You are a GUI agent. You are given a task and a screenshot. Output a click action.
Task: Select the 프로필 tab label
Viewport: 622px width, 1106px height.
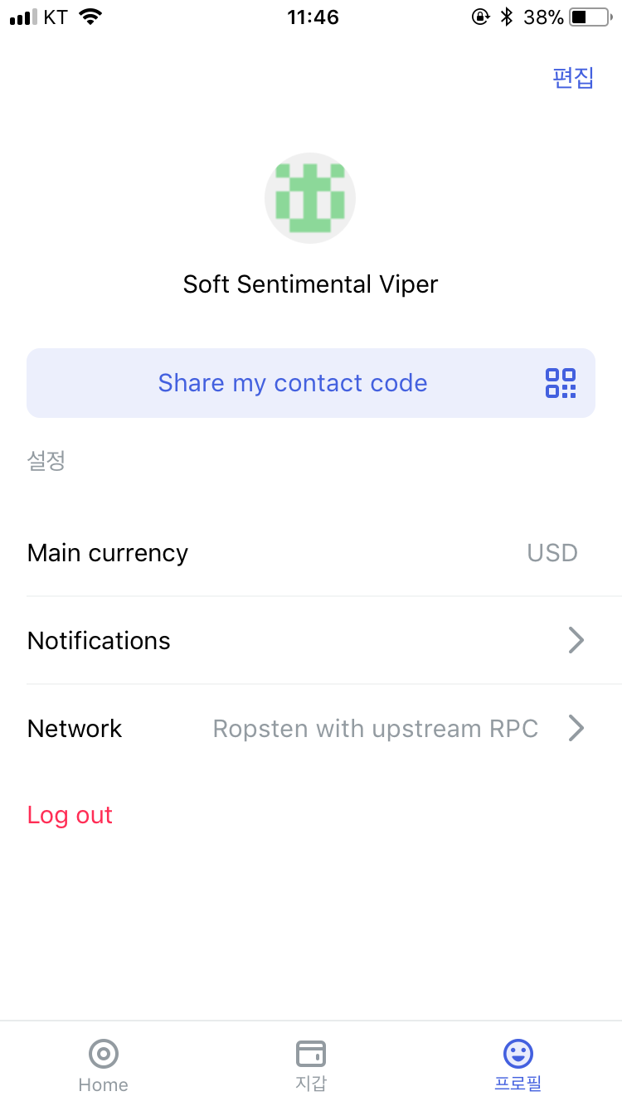click(x=518, y=1084)
